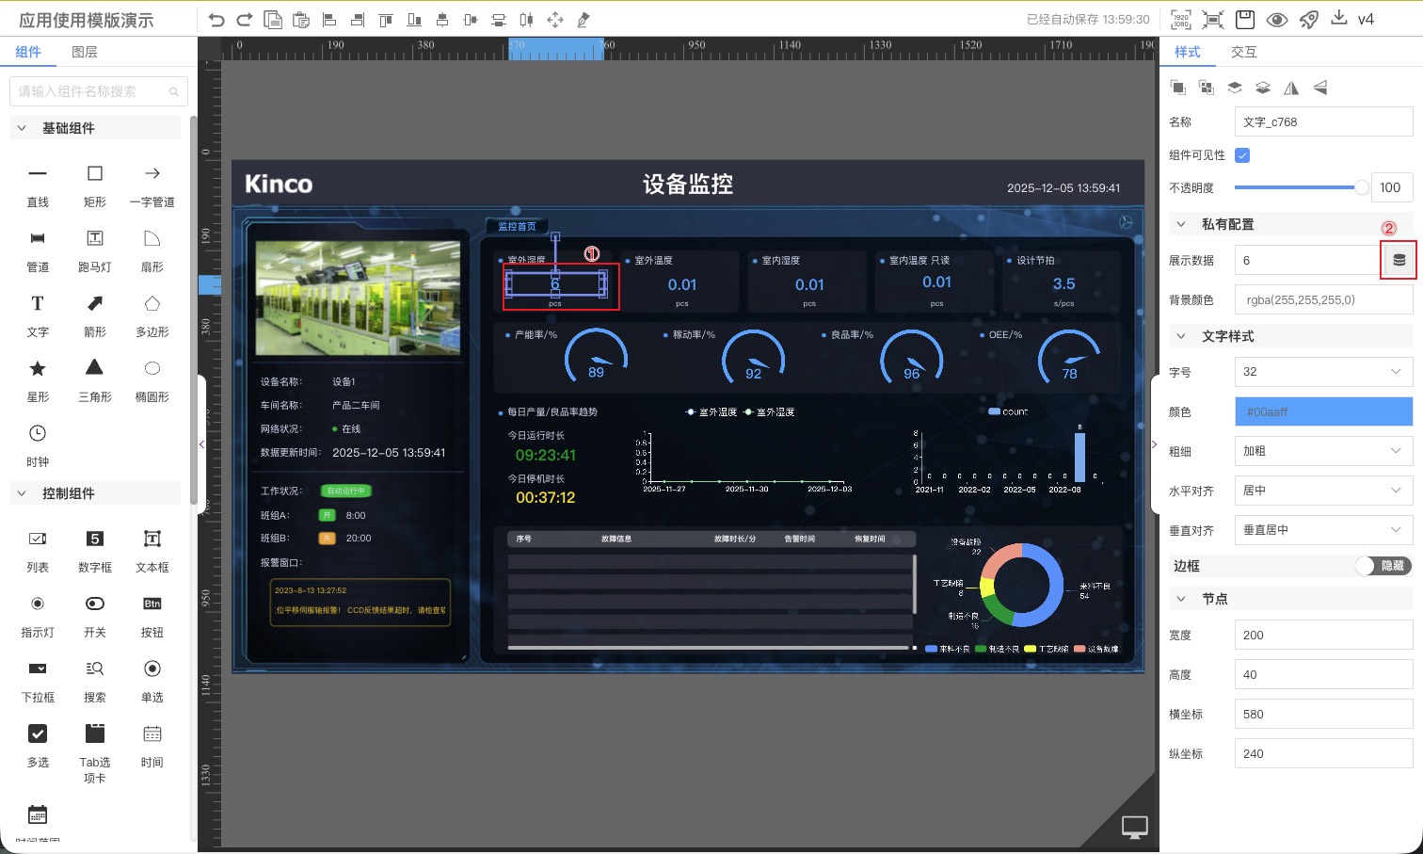Open data binding database icon beside 展示数据
The height and width of the screenshot is (854, 1423).
(1399, 261)
